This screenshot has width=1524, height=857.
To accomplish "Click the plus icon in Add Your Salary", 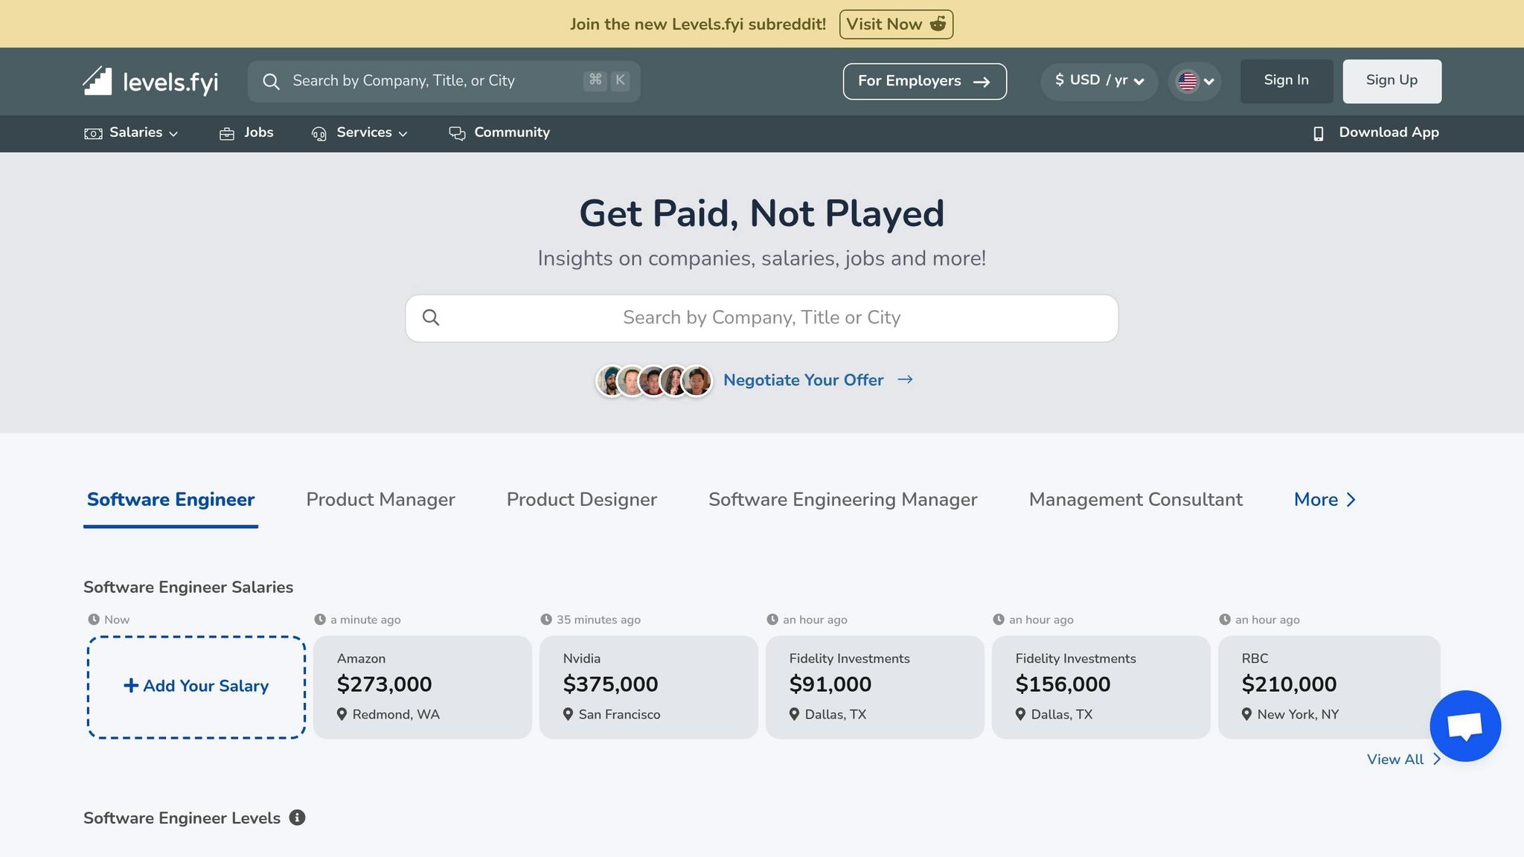I will point(131,685).
